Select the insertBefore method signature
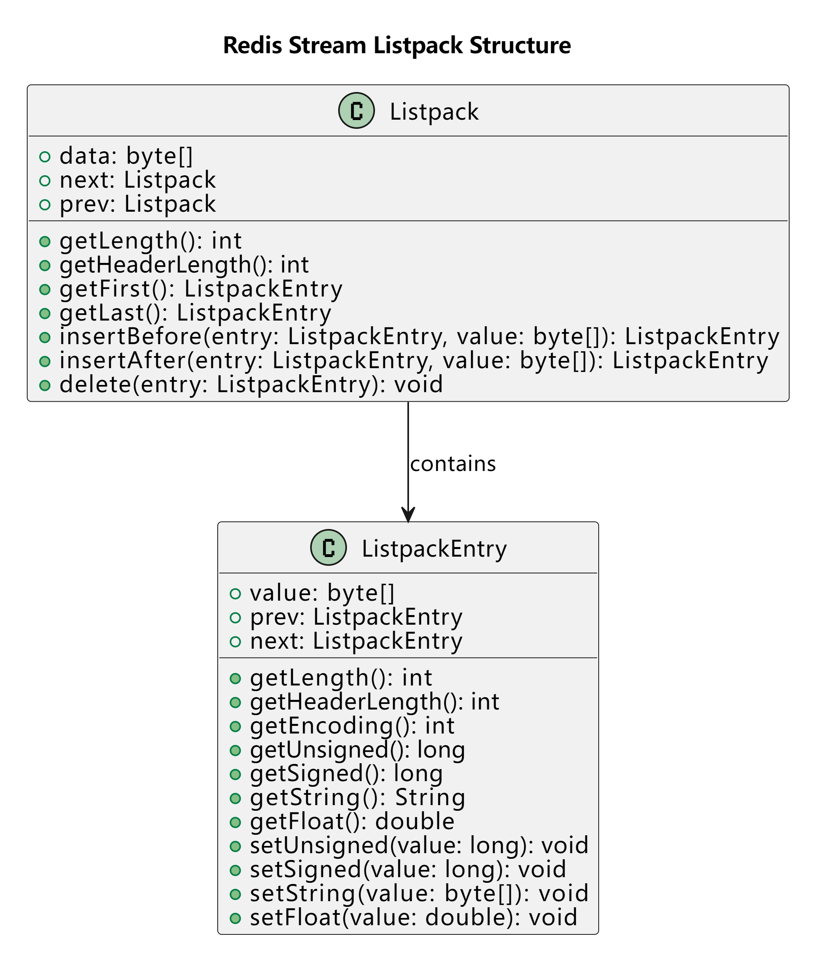 (x=420, y=337)
